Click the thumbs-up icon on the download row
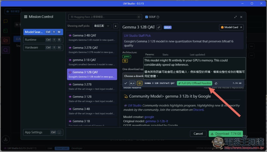 216,83
